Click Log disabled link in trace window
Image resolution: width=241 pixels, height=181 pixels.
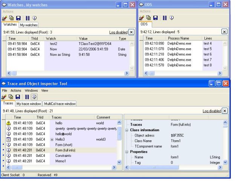point(212,111)
